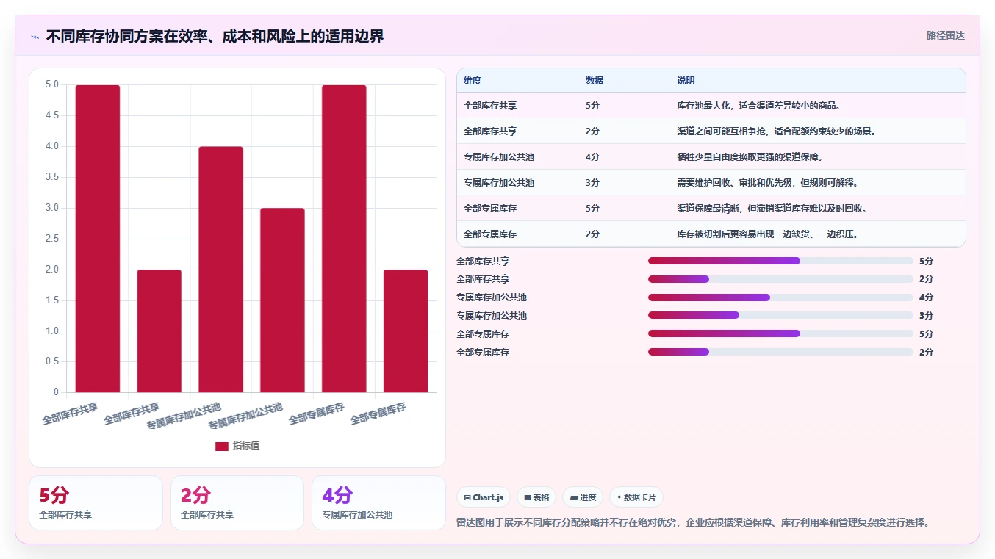Click the 全部专属库存 progress bar showing 2分
995x559 pixels.
point(780,352)
